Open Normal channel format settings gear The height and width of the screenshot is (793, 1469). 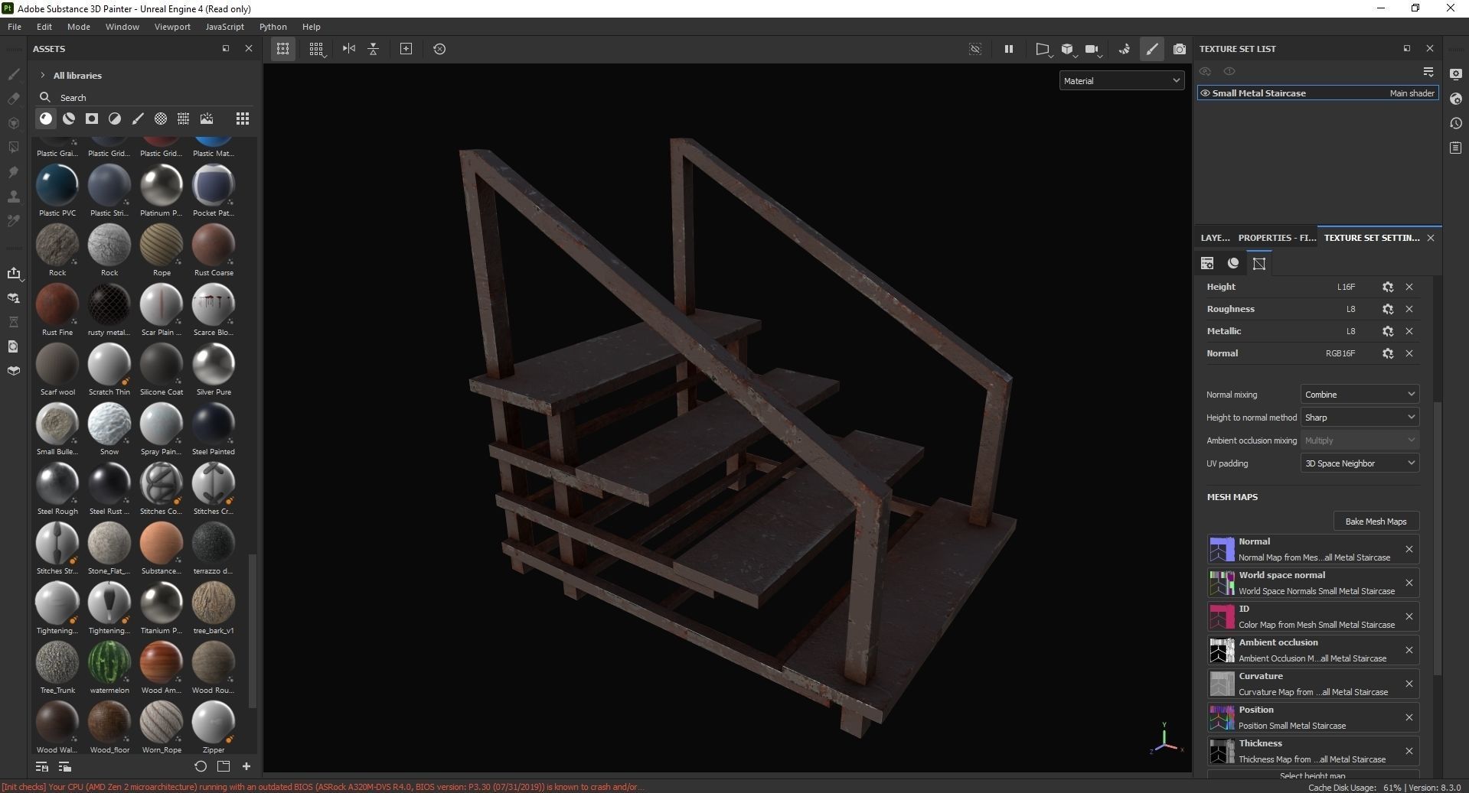tap(1388, 353)
